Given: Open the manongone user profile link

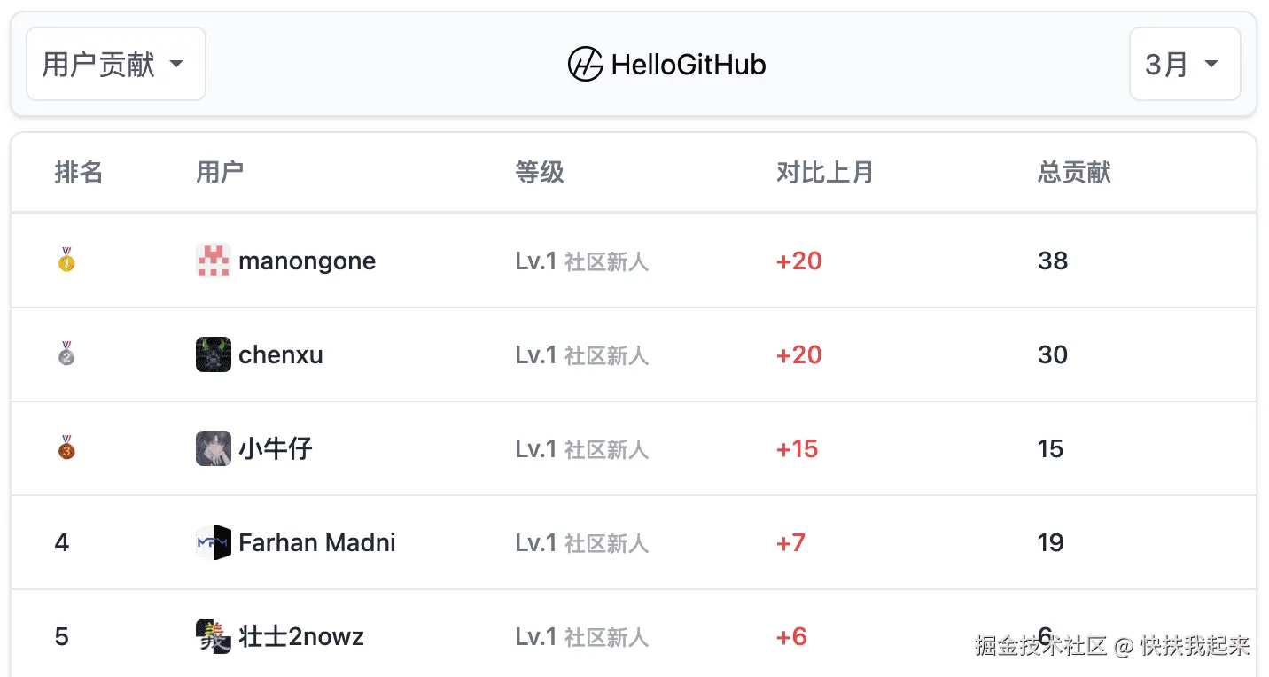Looking at the screenshot, I should (x=307, y=261).
